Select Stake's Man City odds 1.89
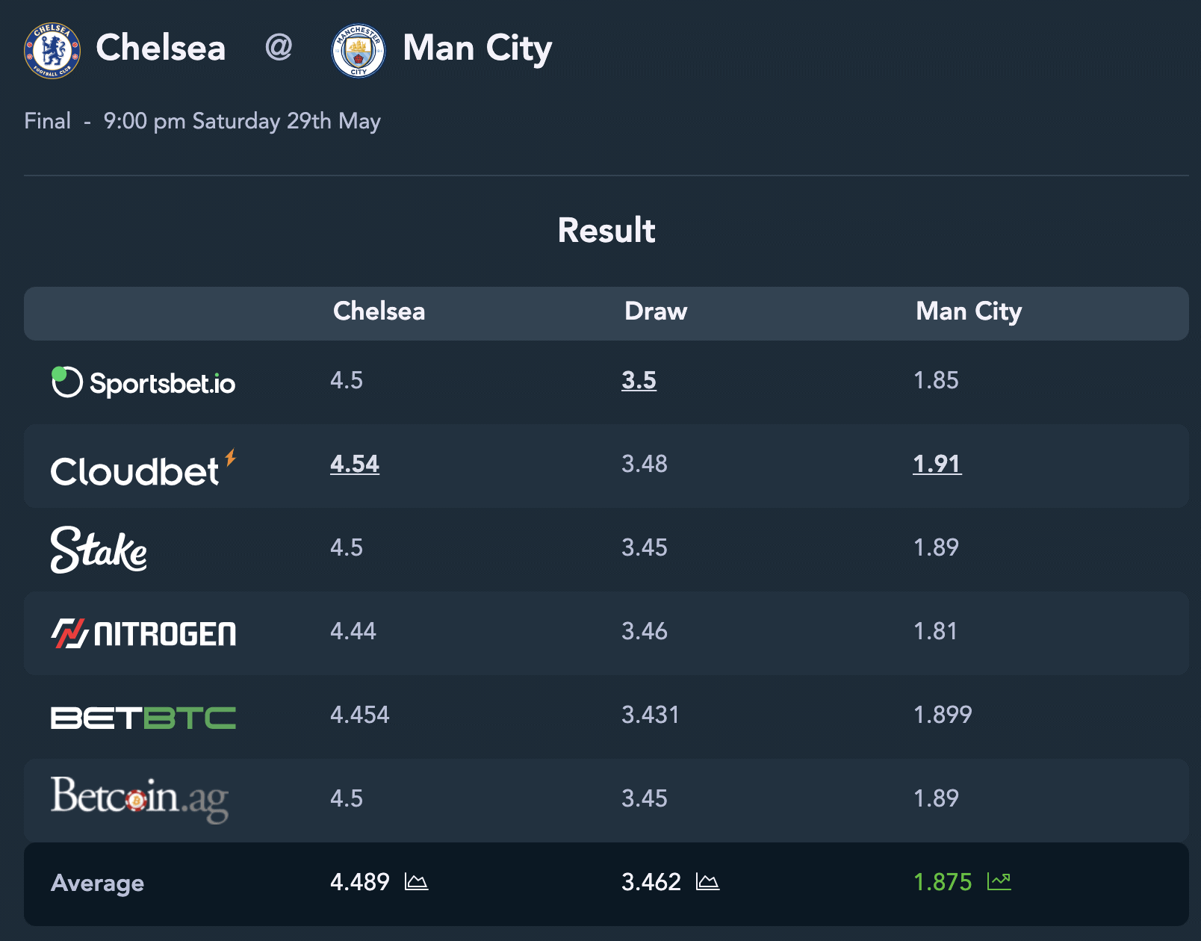This screenshot has height=941, width=1201. point(936,547)
